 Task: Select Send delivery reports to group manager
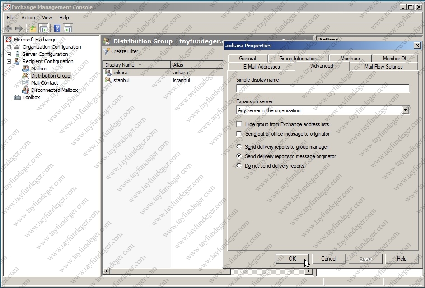click(x=239, y=146)
